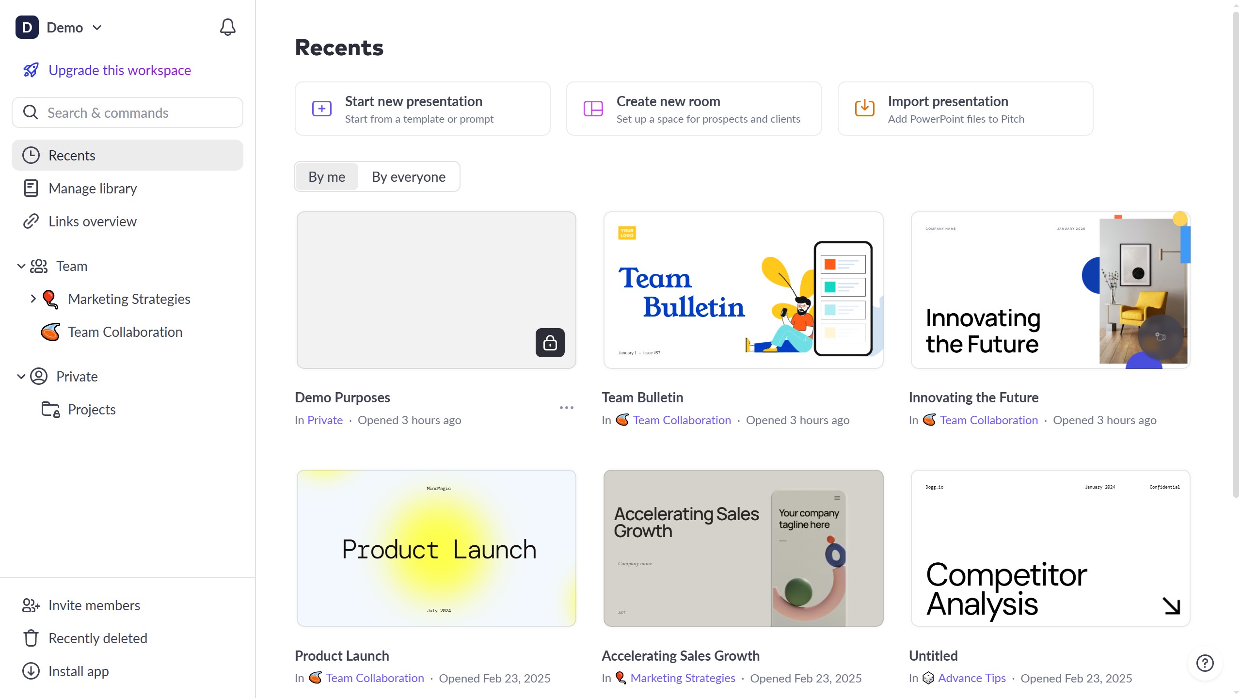Click the Start new presentation plus icon

[321, 109]
